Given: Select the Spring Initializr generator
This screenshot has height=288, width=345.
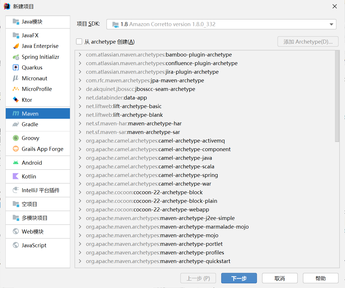Looking at the screenshot, I should tap(40, 57).
